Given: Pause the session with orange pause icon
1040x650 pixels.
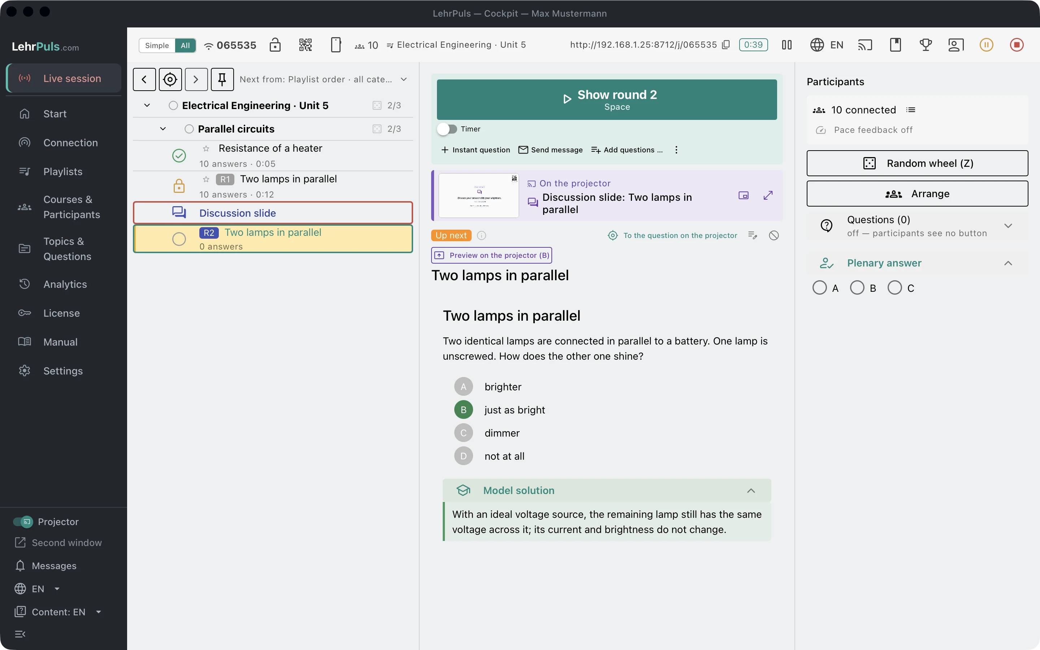Looking at the screenshot, I should pos(986,45).
